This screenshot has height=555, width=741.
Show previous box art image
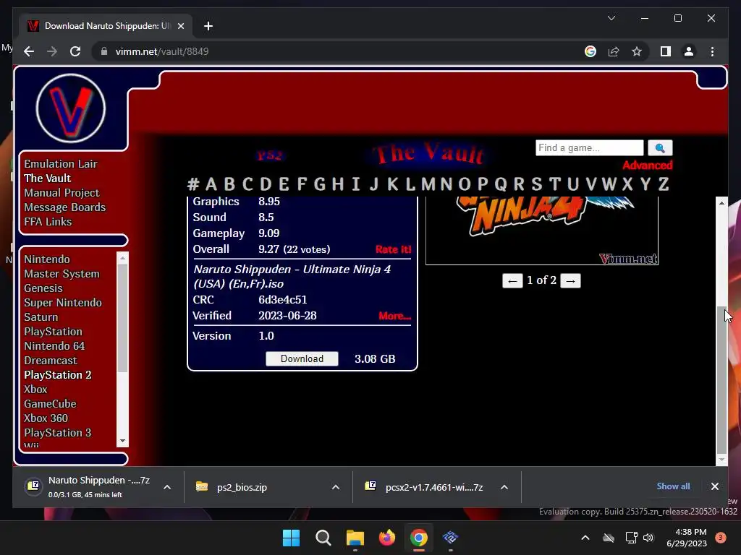tap(512, 281)
